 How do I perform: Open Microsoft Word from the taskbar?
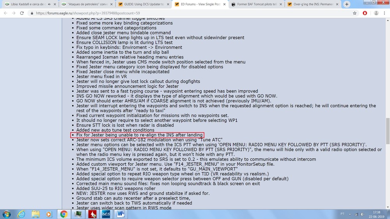click(121, 214)
